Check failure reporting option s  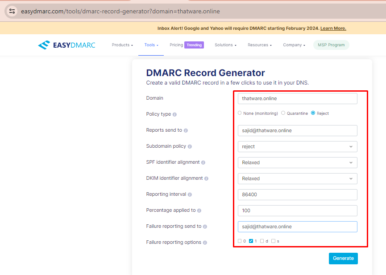pos(273,241)
